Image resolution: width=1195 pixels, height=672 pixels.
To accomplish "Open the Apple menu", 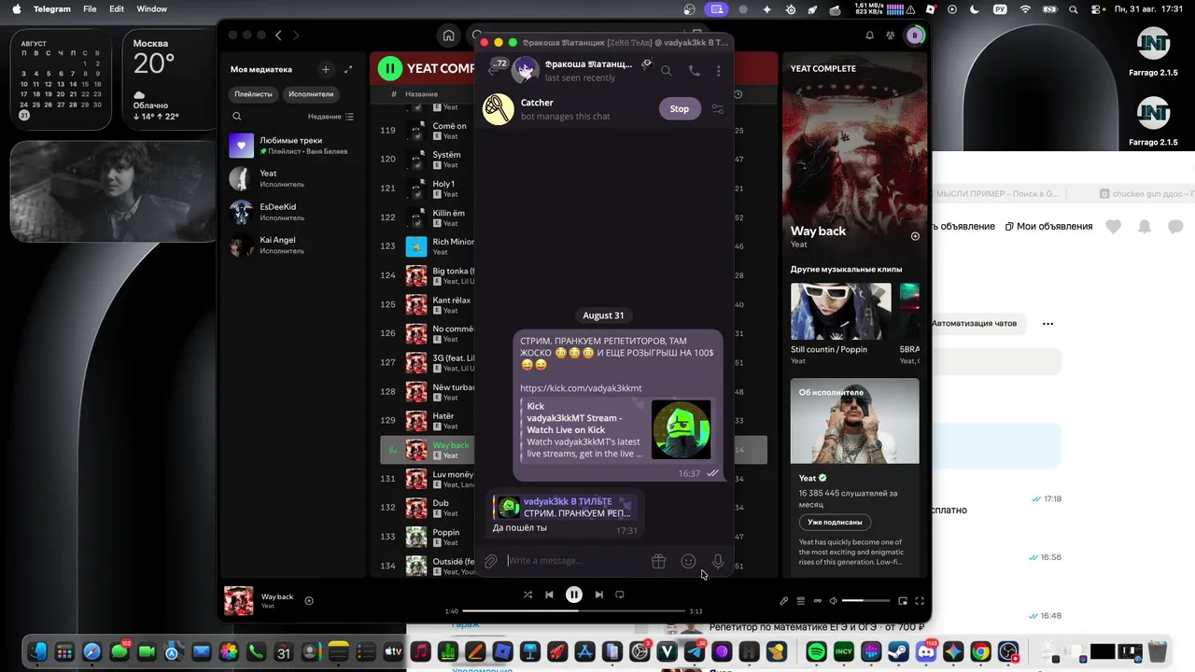I will pos(16,9).
